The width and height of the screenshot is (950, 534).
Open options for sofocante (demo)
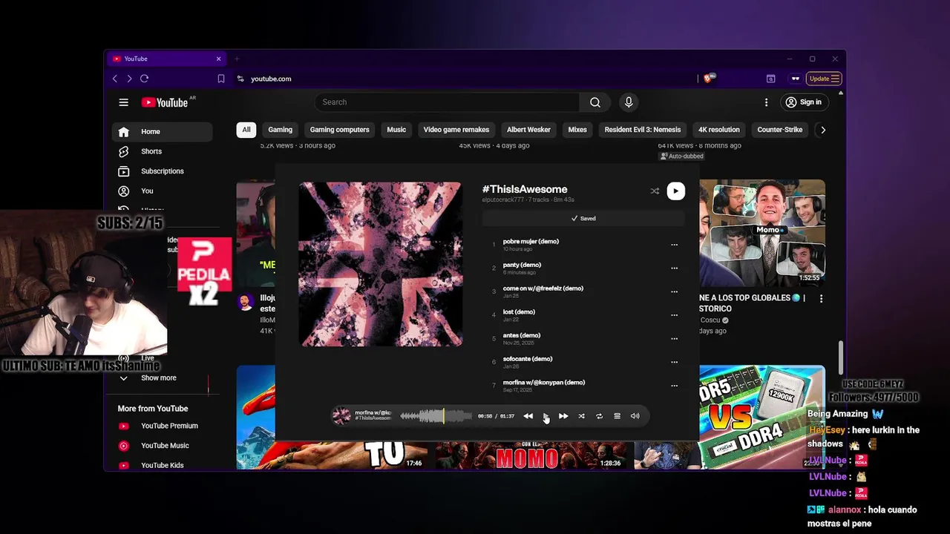click(675, 362)
